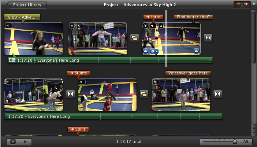Click the transition icon after the Intro clip
The height and width of the screenshot is (147, 257).
tap(208, 38)
